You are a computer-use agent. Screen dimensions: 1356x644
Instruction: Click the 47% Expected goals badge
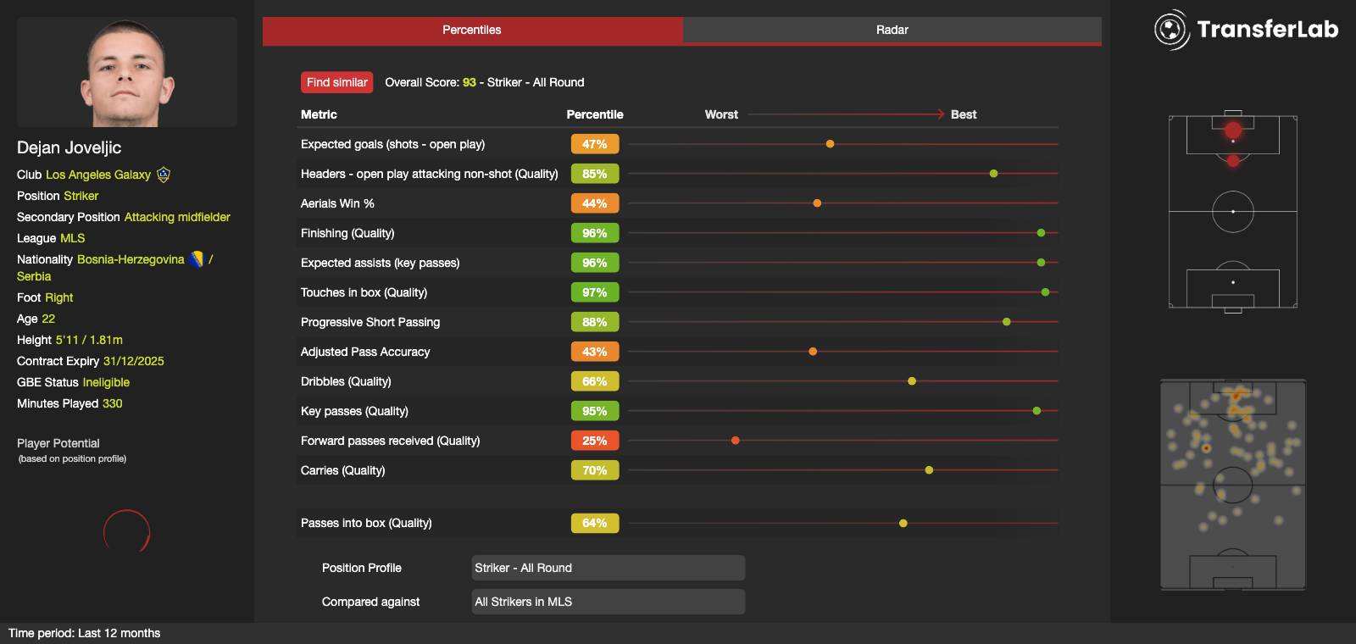point(595,144)
